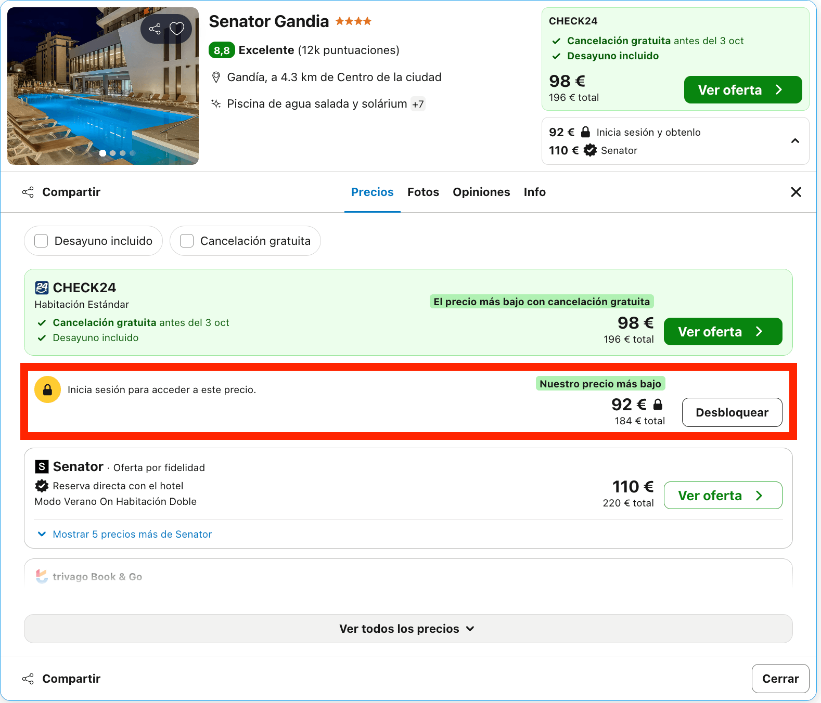Screen dimensions: 821x703
Task: Click the share icon beside top Compartir
Action: click(x=28, y=192)
